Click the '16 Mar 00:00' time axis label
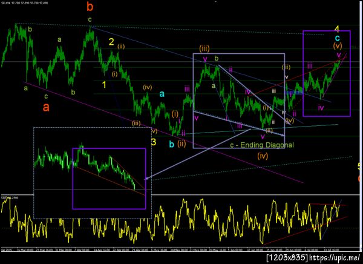Viewport: 363px width, 264px height. pos(25,250)
